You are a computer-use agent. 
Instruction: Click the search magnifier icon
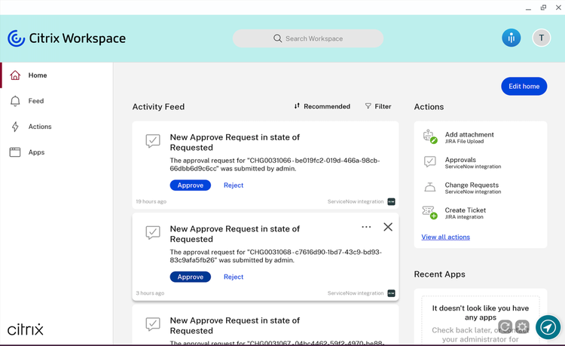pos(277,38)
